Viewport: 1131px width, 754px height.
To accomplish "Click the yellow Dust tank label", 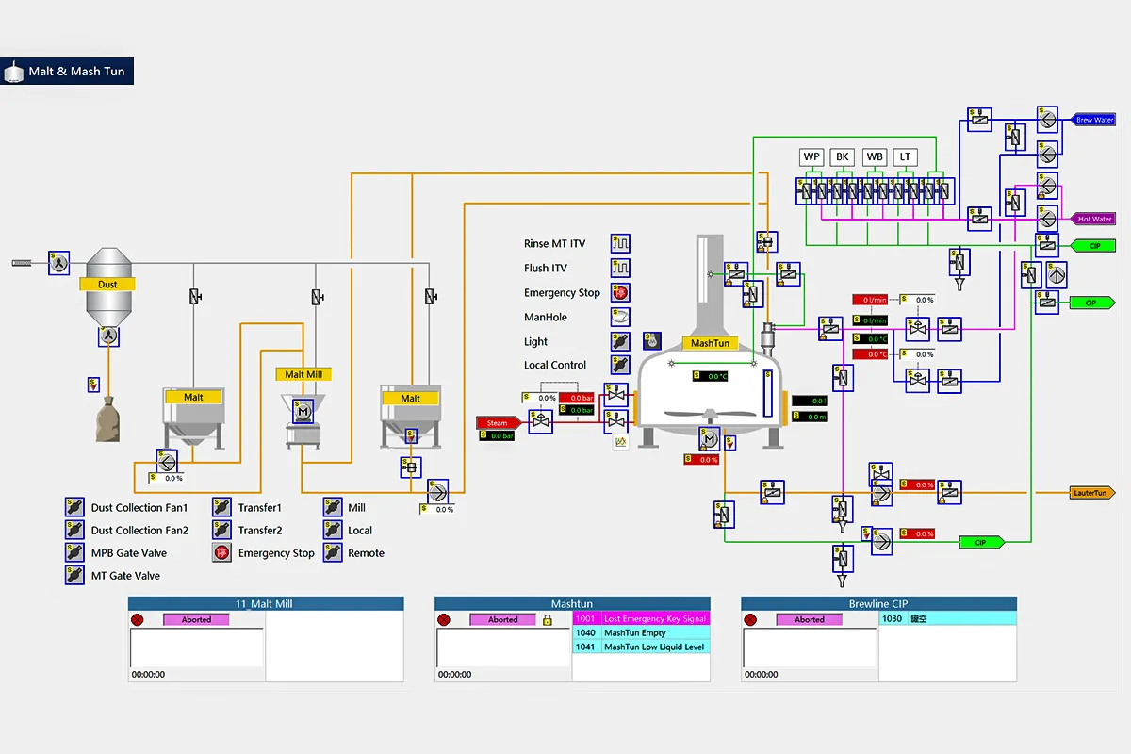I will 108,284.
